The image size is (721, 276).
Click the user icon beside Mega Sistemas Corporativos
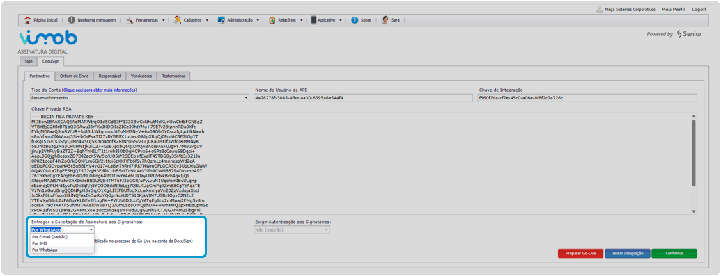tap(599, 9)
